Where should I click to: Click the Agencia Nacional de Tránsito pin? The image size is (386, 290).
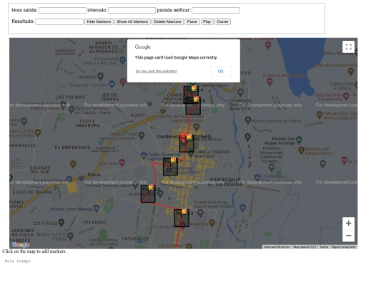pos(71,110)
